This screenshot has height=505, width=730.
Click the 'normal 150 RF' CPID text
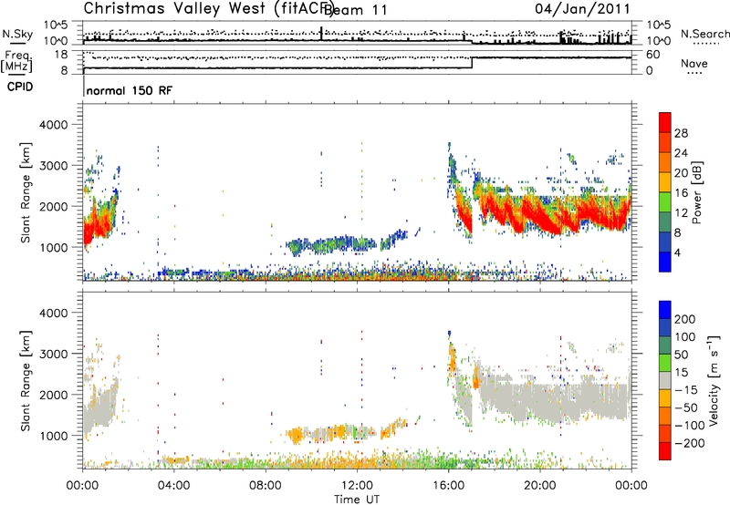pyautogui.click(x=129, y=90)
